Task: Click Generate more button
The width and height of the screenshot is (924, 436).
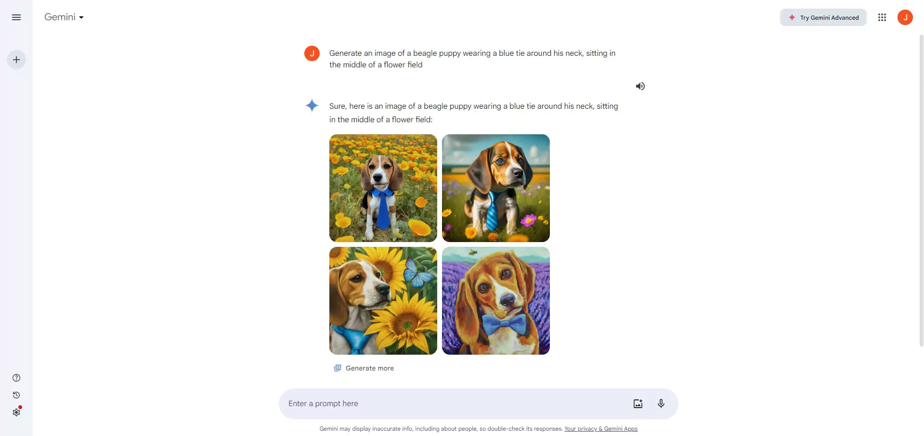Action: tap(364, 368)
